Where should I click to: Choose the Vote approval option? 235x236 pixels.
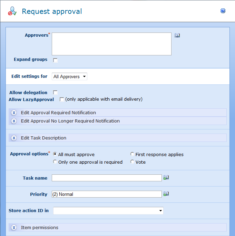coord(132,162)
